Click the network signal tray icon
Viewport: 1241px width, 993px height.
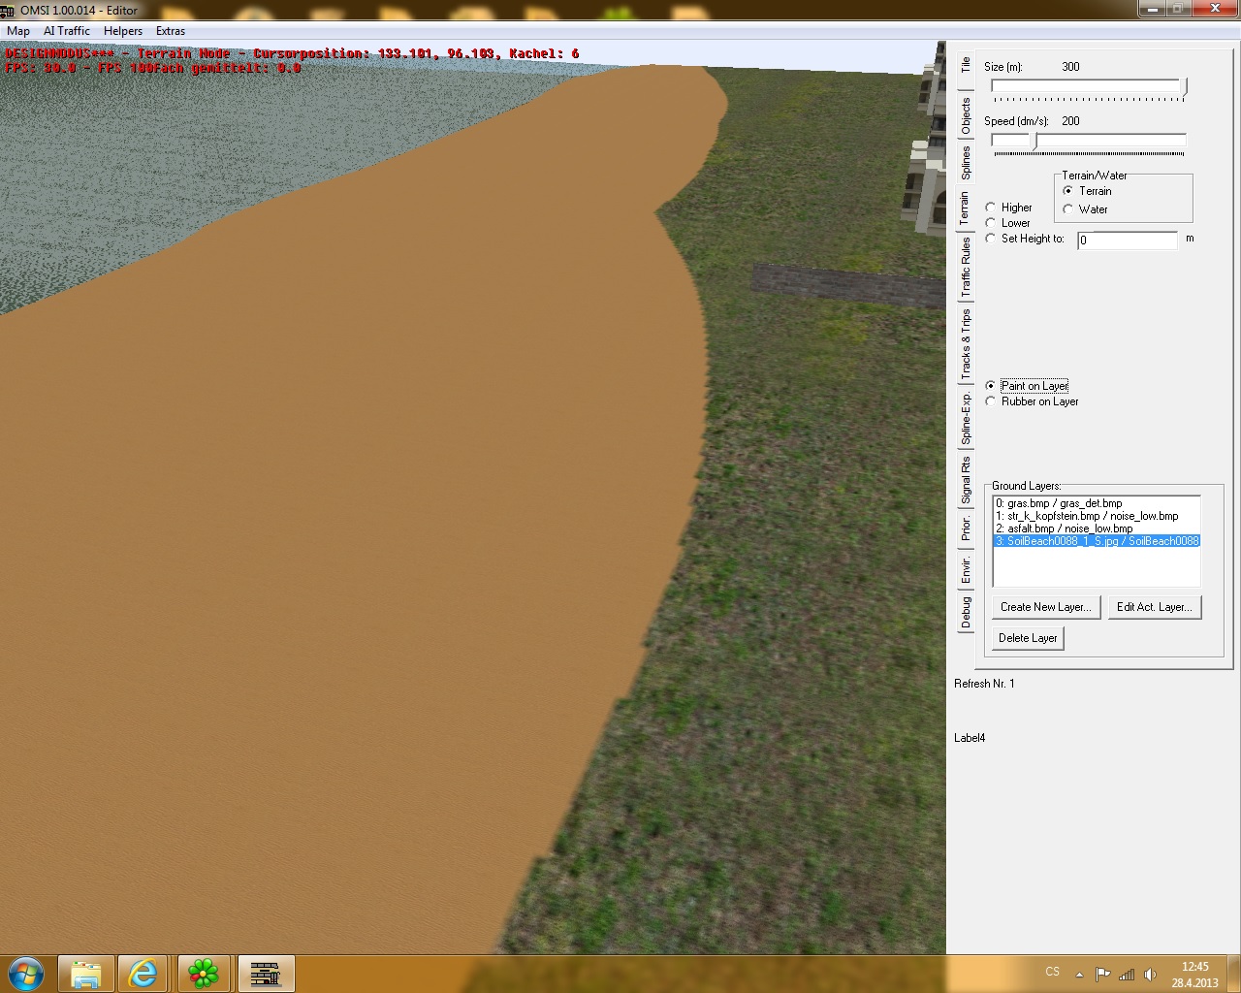1127,974
